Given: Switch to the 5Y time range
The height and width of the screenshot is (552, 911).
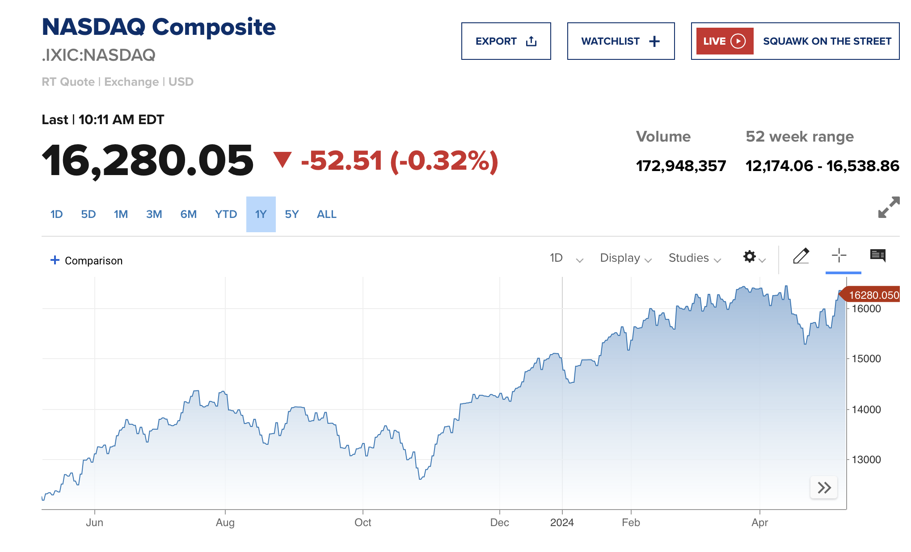Looking at the screenshot, I should (x=291, y=214).
